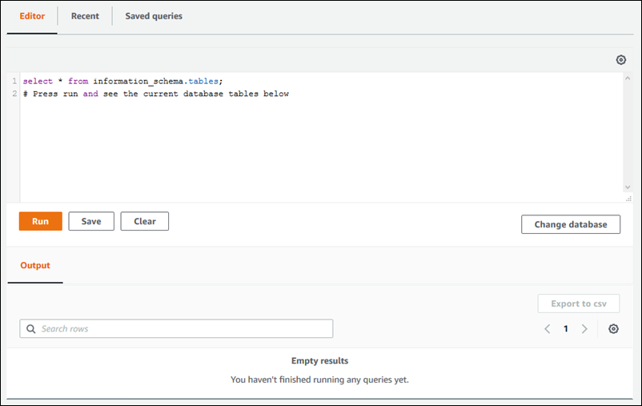This screenshot has width=642, height=406.
Task: Open the editor settings gear icon
Action: pyautogui.click(x=620, y=60)
